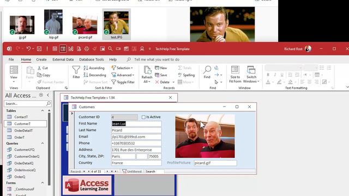Click the Unfiltered indicator in record bar
The width and height of the screenshot is (349, 196).
(132, 171)
